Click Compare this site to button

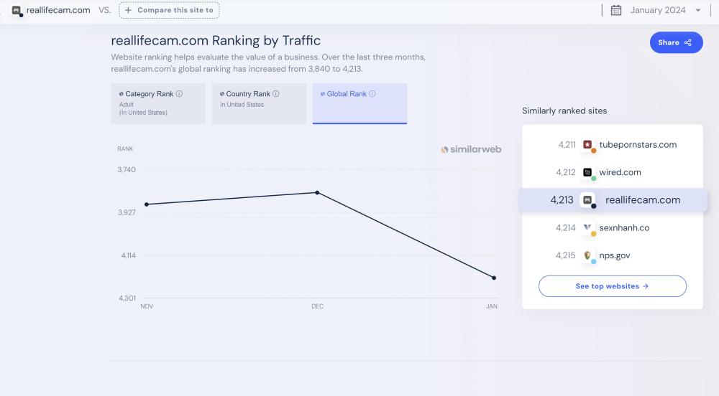click(170, 10)
